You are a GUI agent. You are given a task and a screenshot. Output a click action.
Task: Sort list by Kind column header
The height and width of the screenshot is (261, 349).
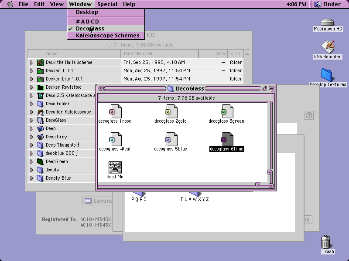[x=235, y=54]
